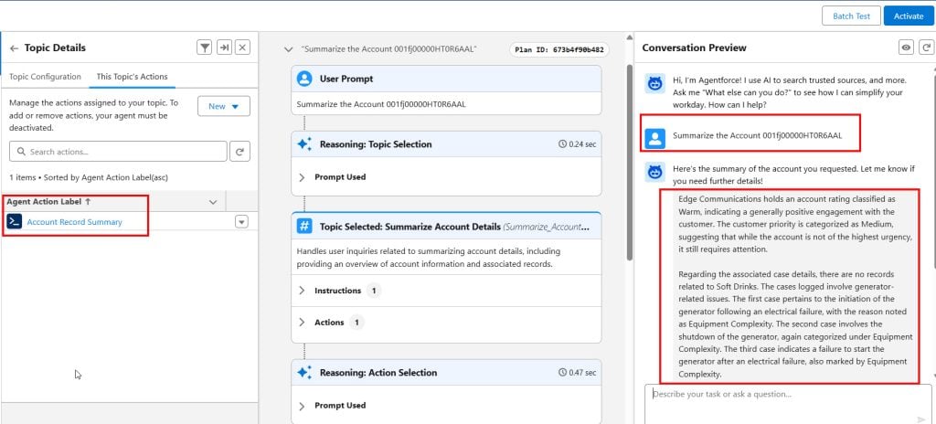
Task: Select This Topic's Actions tab
Action: coord(132,77)
